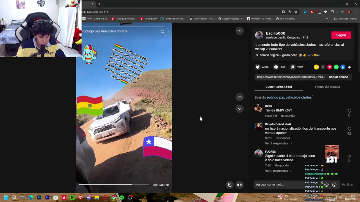
Task: Click bacilio000 avatar picture
Action: [x=259, y=35]
